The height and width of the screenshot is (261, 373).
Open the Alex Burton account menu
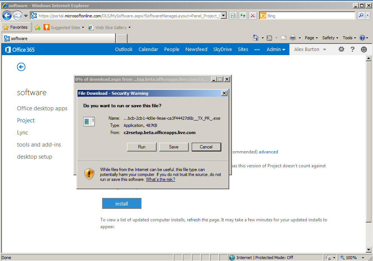(x=310, y=49)
